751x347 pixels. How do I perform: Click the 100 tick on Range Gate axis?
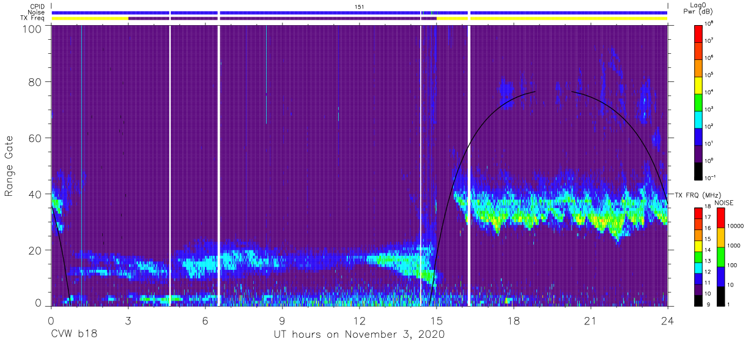tap(32, 29)
